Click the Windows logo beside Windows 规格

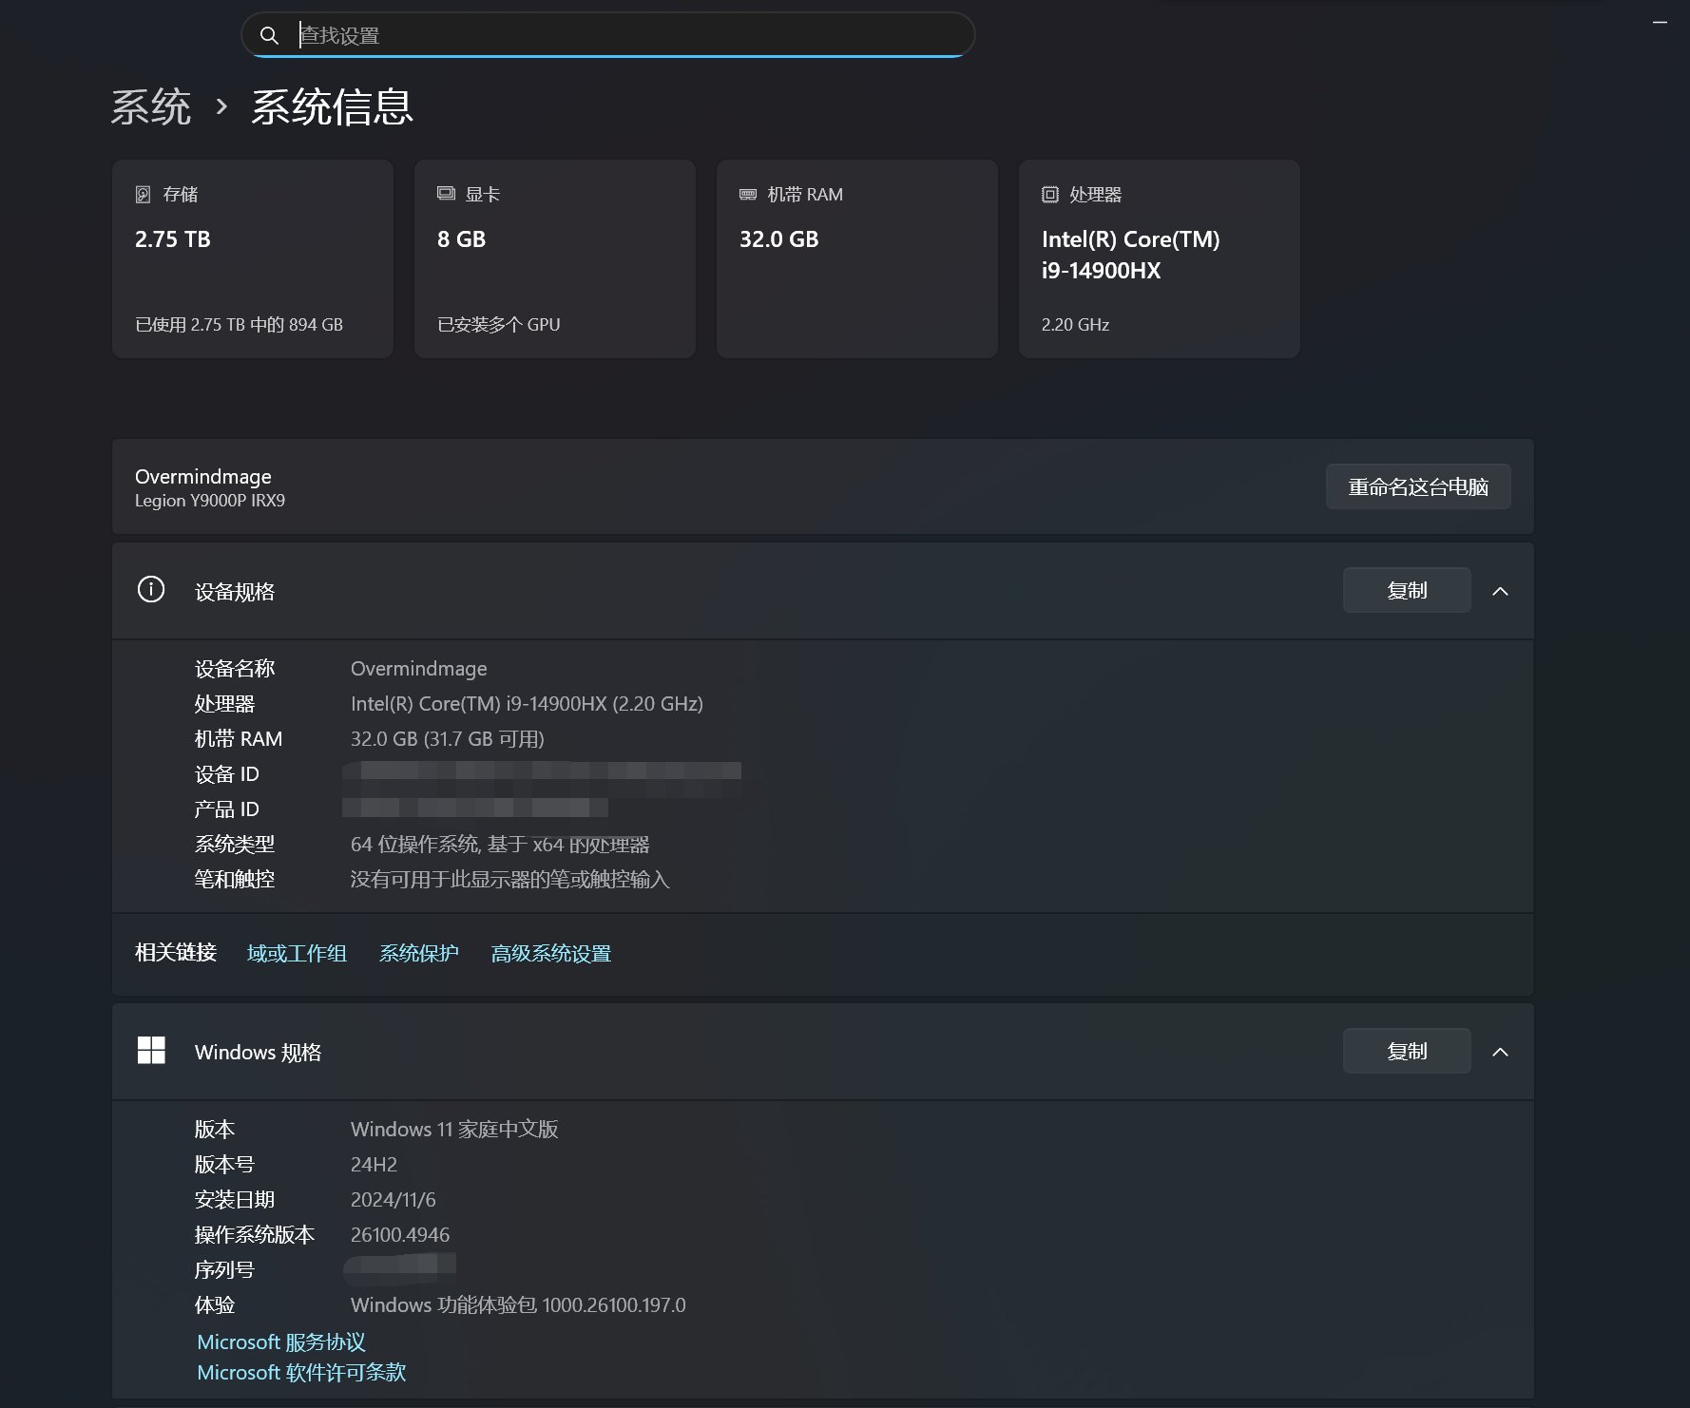click(151, 1051)
